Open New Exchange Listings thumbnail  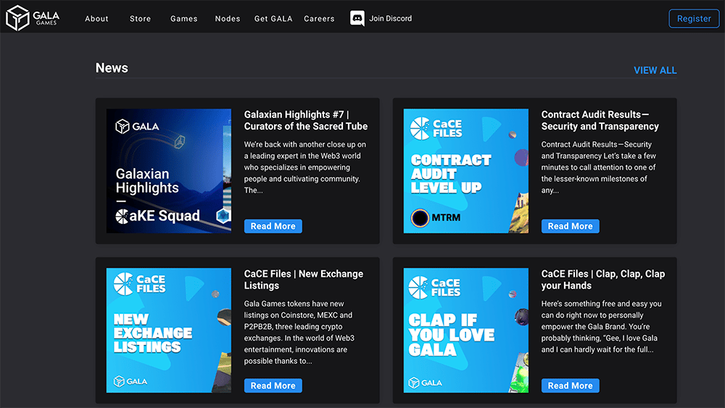tap(169, 330)
